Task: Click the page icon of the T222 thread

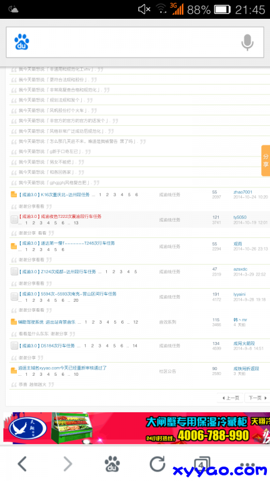Action: pos(14,219)
